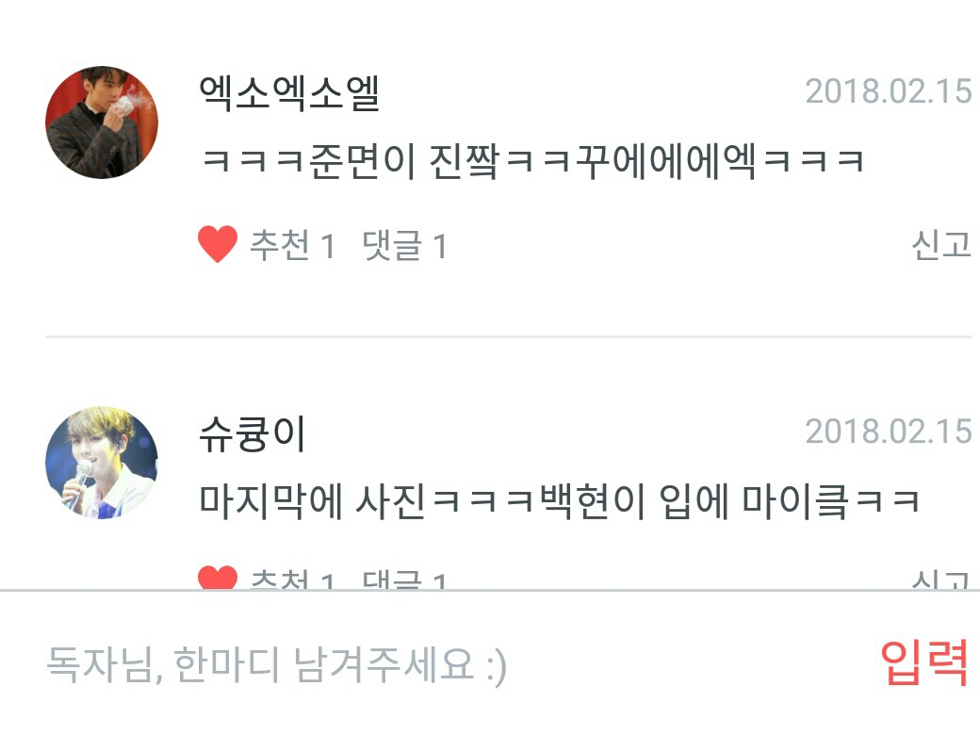Tap the partially visible heart on 슈큥이's comment
980x735 pixels.
tap(218, 578)
